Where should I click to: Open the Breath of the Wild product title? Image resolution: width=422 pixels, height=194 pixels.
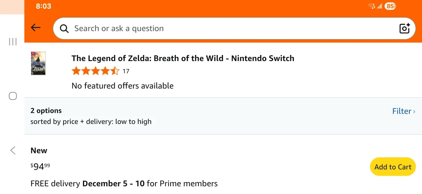pyautogui.click(x=183, y=58)
